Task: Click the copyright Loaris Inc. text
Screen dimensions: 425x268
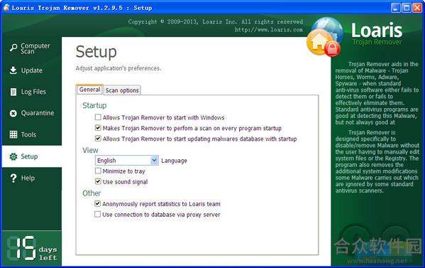Action: [216, 22]
